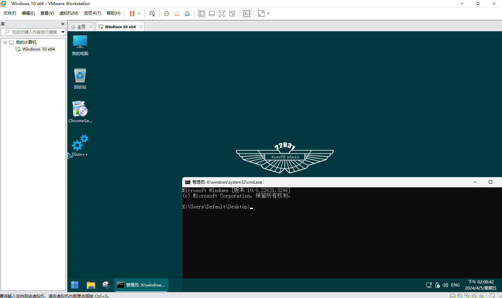Image resolution: width=502 pixels, height=298 pixels.
Task: Collapse the 我的计算机 tree node
Action: point(5,42)
